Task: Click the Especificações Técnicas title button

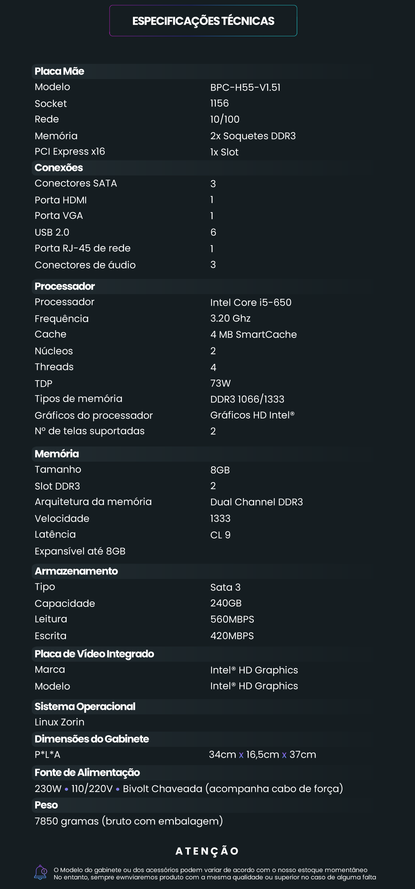Action: (x=203, y=21)
